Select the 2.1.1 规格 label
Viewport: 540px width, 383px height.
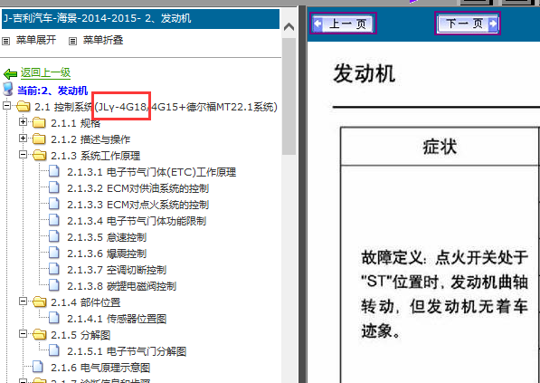[x=76, y=123]
